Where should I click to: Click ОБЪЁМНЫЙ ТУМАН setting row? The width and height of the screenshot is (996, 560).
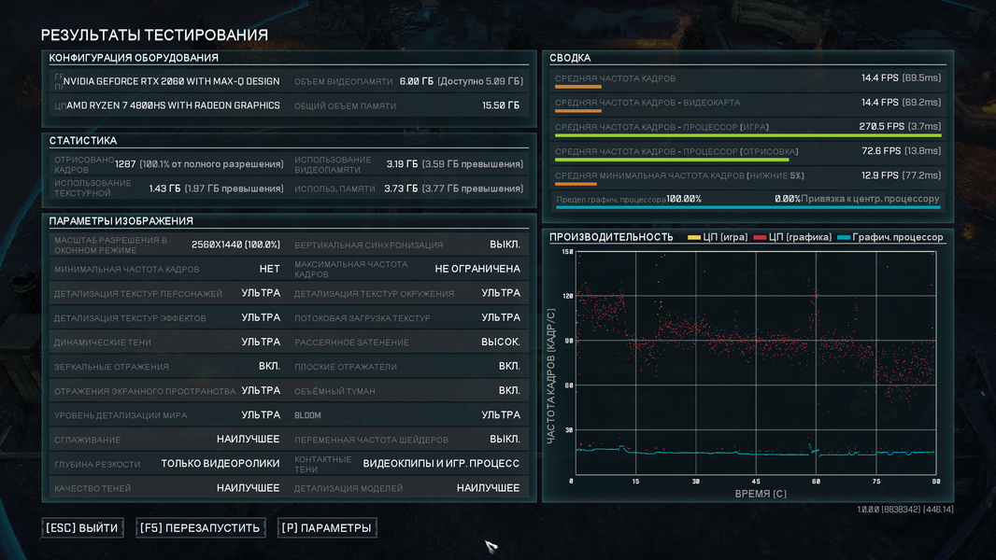click(x=408, y=391)
